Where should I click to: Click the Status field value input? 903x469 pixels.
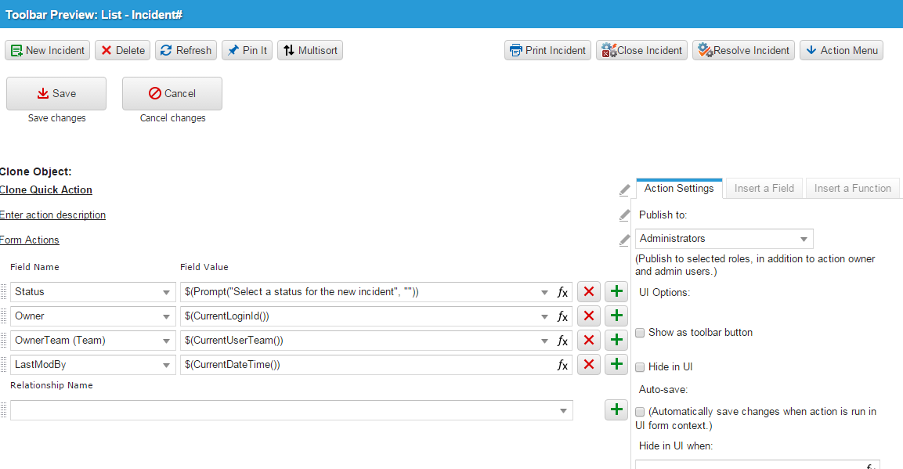(360, 292)
